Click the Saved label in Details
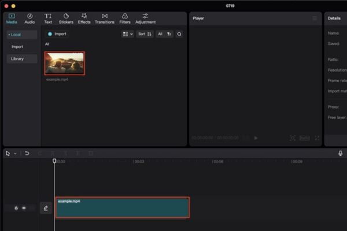The height and width of the screenshot is (231, 347). point(334,43)
